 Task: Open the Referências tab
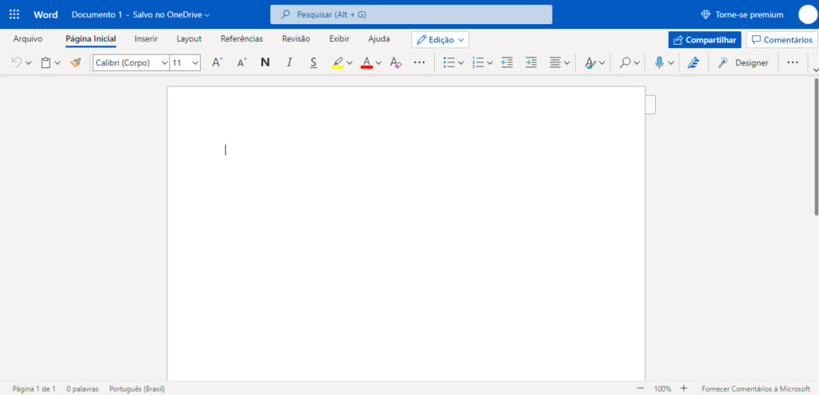(x=242, y=38)
